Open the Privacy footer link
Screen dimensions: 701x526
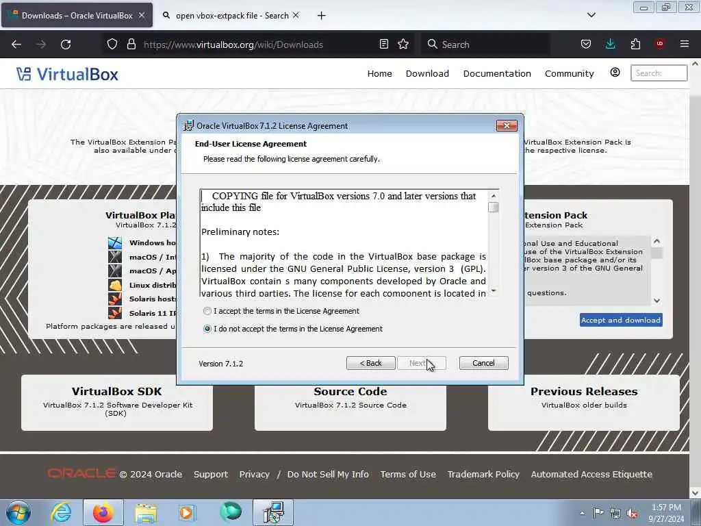255,474
